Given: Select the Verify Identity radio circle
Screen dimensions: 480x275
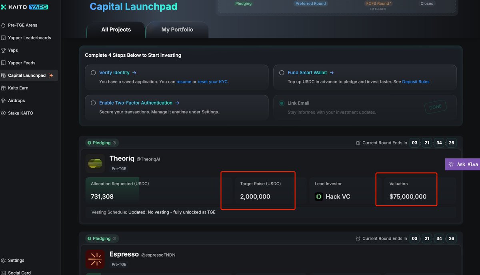Looking at the screenshot, I should click(x=93, y=73).
